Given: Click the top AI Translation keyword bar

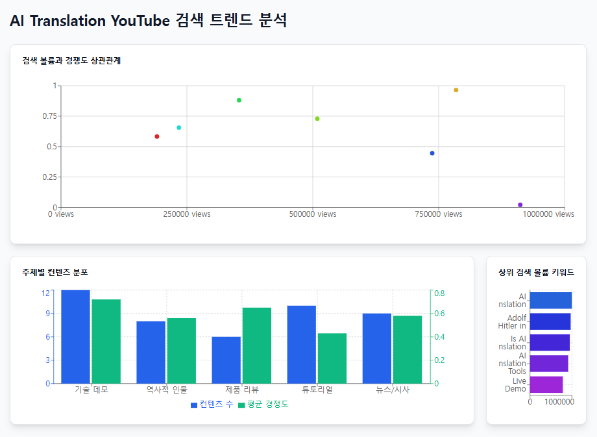Looking at the screenshot, I should pyautogui.click(x=551, y=300).
